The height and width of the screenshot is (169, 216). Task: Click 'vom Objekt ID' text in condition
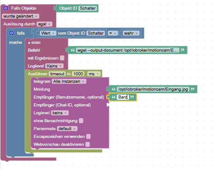(x=71, y=33)
